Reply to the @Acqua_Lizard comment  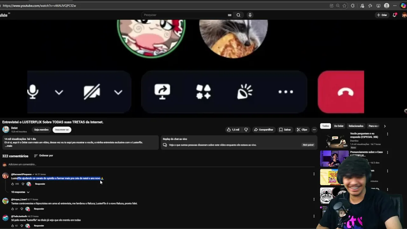39,209
